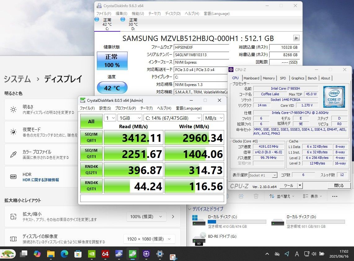Open the 1GiB test size dropdown

tap(130, 118)
